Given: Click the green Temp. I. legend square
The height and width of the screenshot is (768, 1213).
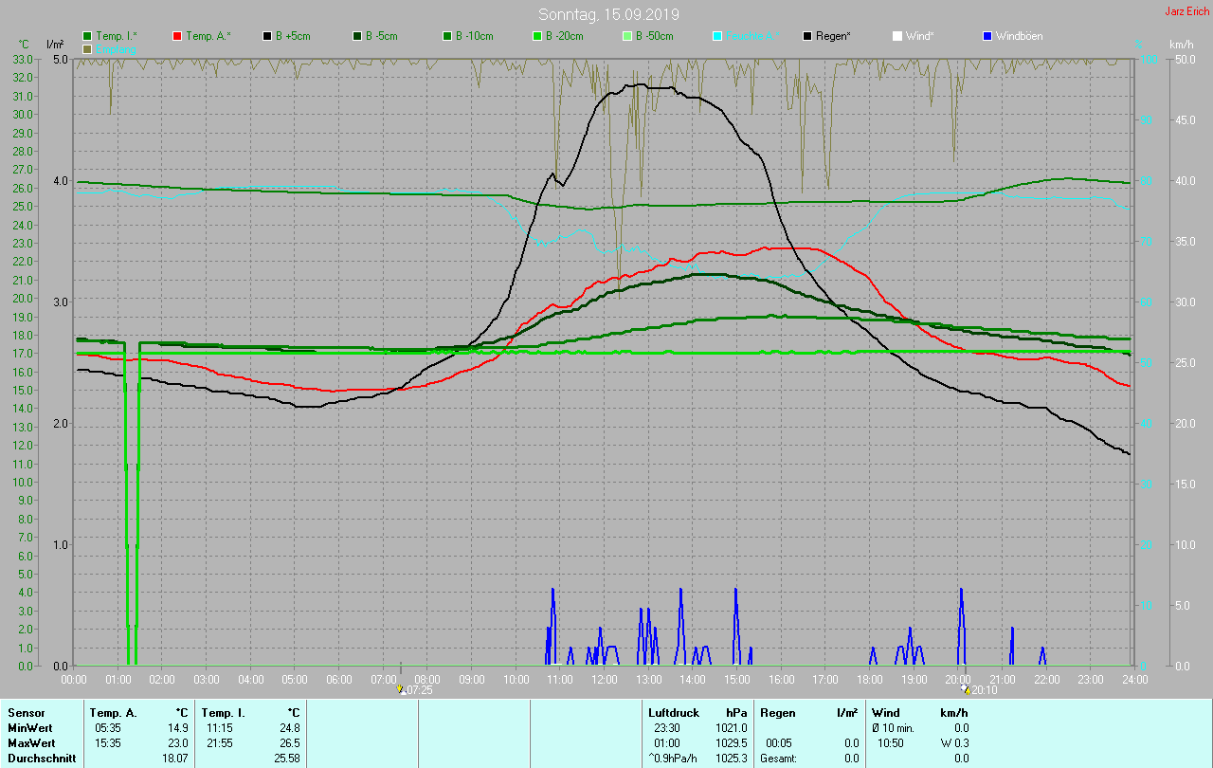Looking at the screenshot, I should point(87,36).
